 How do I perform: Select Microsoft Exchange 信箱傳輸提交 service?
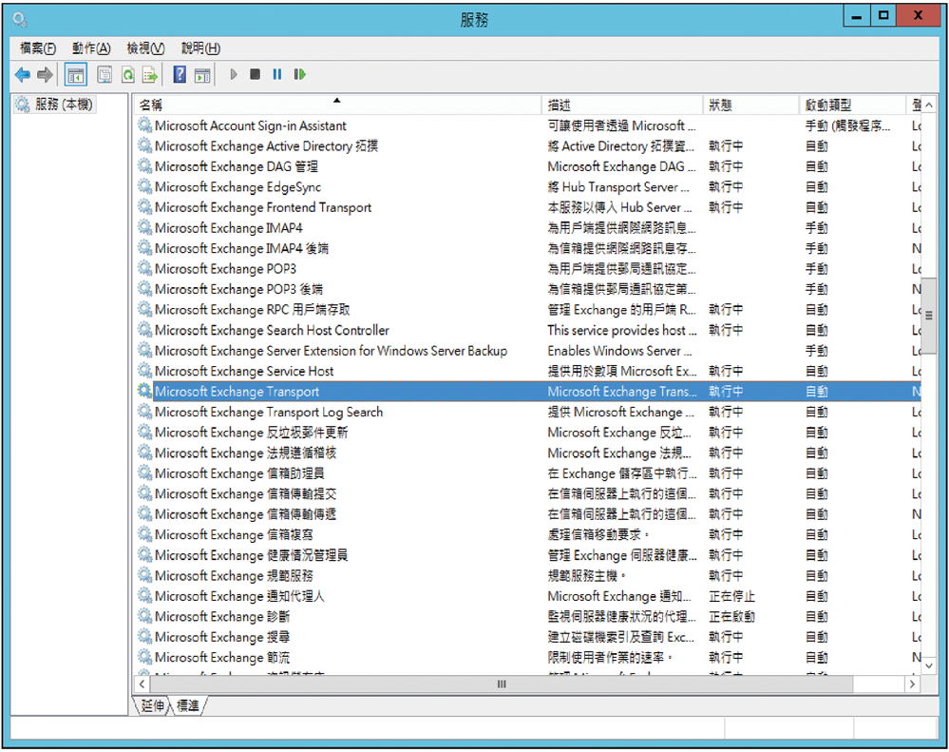pos(526,493)
